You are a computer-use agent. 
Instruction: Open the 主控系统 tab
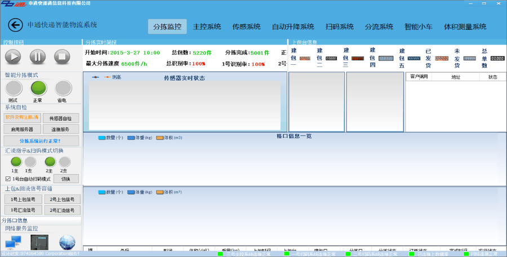pyautogui.click(x=207, y=26)
